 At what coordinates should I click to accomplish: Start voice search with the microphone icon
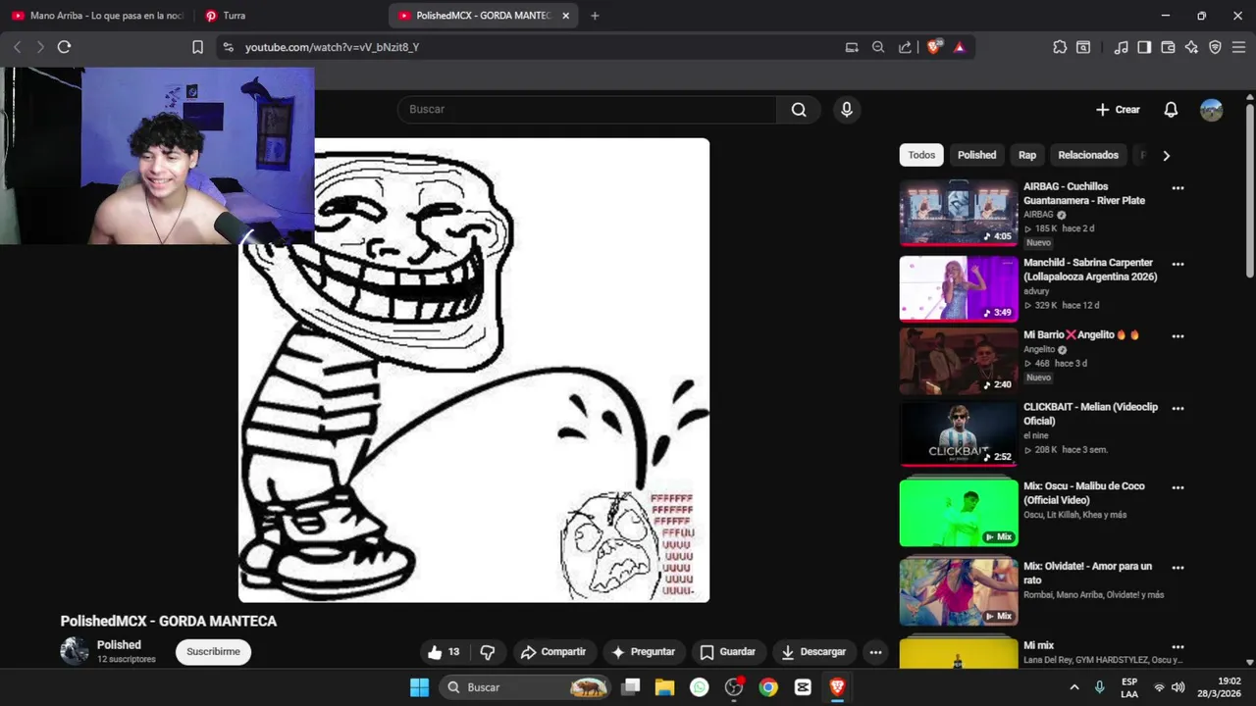click(847, 110)
